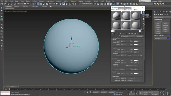Click the Bind to Space Warp icon

15,4
